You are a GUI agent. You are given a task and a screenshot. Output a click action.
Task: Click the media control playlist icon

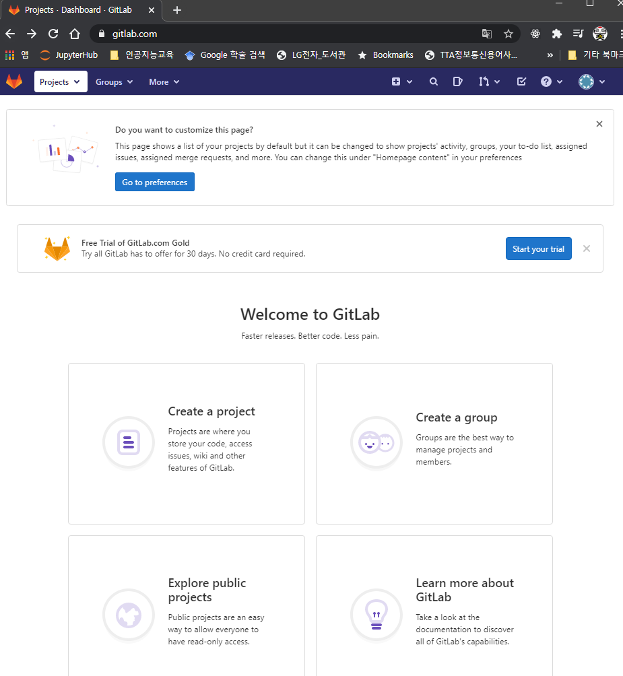(x=578, y=34)
